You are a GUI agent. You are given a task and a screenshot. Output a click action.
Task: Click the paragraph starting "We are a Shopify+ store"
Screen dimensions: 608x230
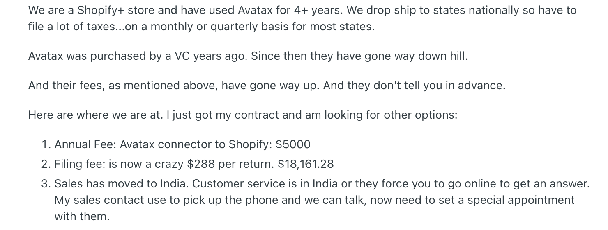[302, 19]
